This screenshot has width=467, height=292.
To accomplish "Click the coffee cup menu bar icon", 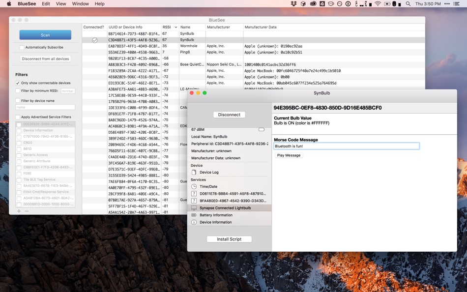I will [x=331, y=4].
